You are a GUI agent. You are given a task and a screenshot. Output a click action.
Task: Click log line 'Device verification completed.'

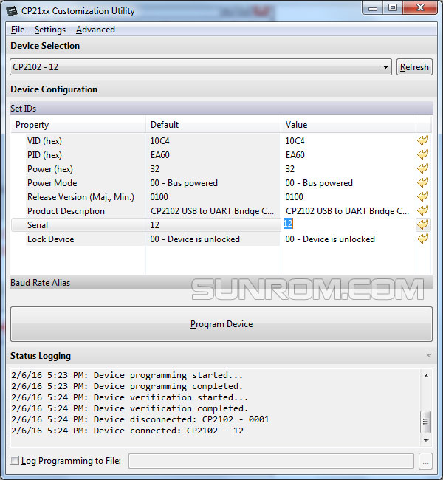pos(129,408)
